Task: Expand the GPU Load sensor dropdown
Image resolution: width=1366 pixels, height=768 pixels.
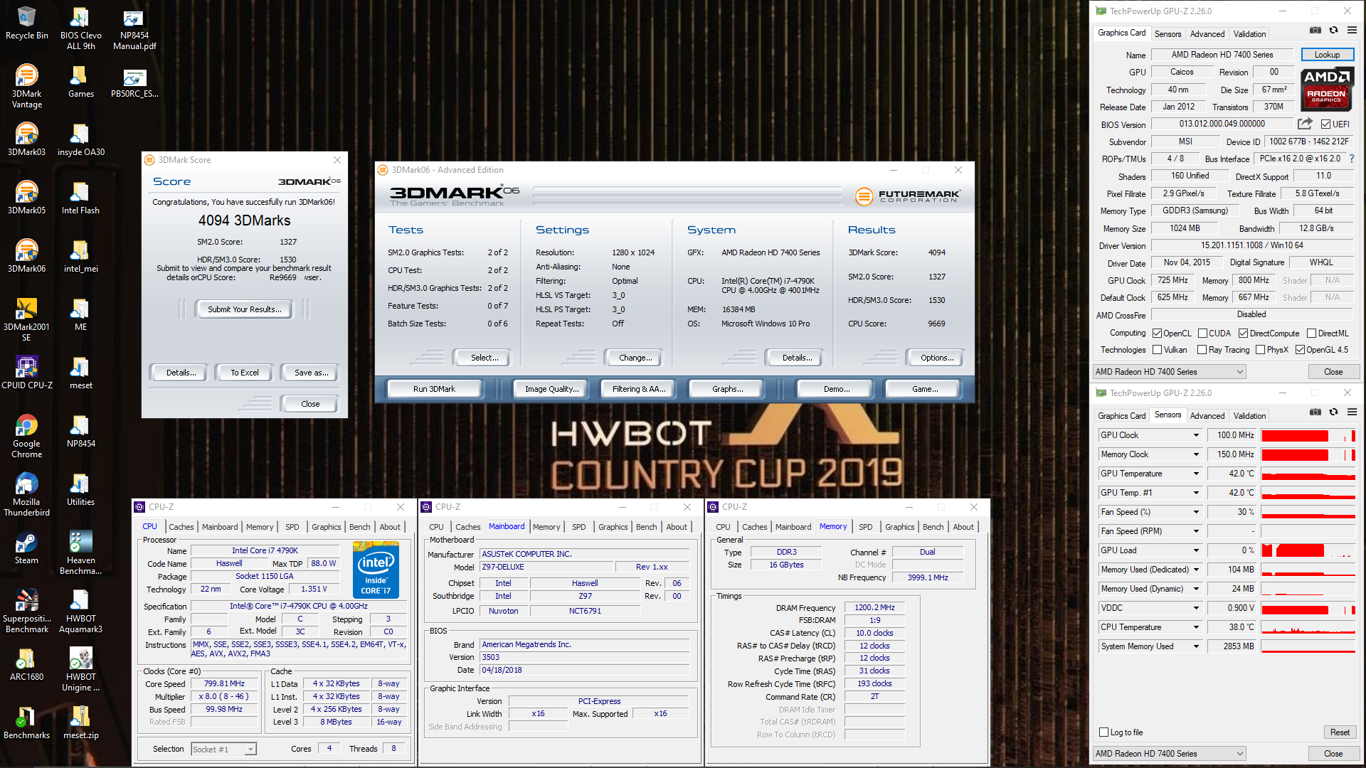Action: tap(1196, 550)
